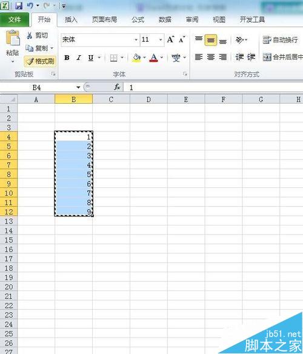Click the font size 11 box

pyautogui.click(x=149, y=40)
